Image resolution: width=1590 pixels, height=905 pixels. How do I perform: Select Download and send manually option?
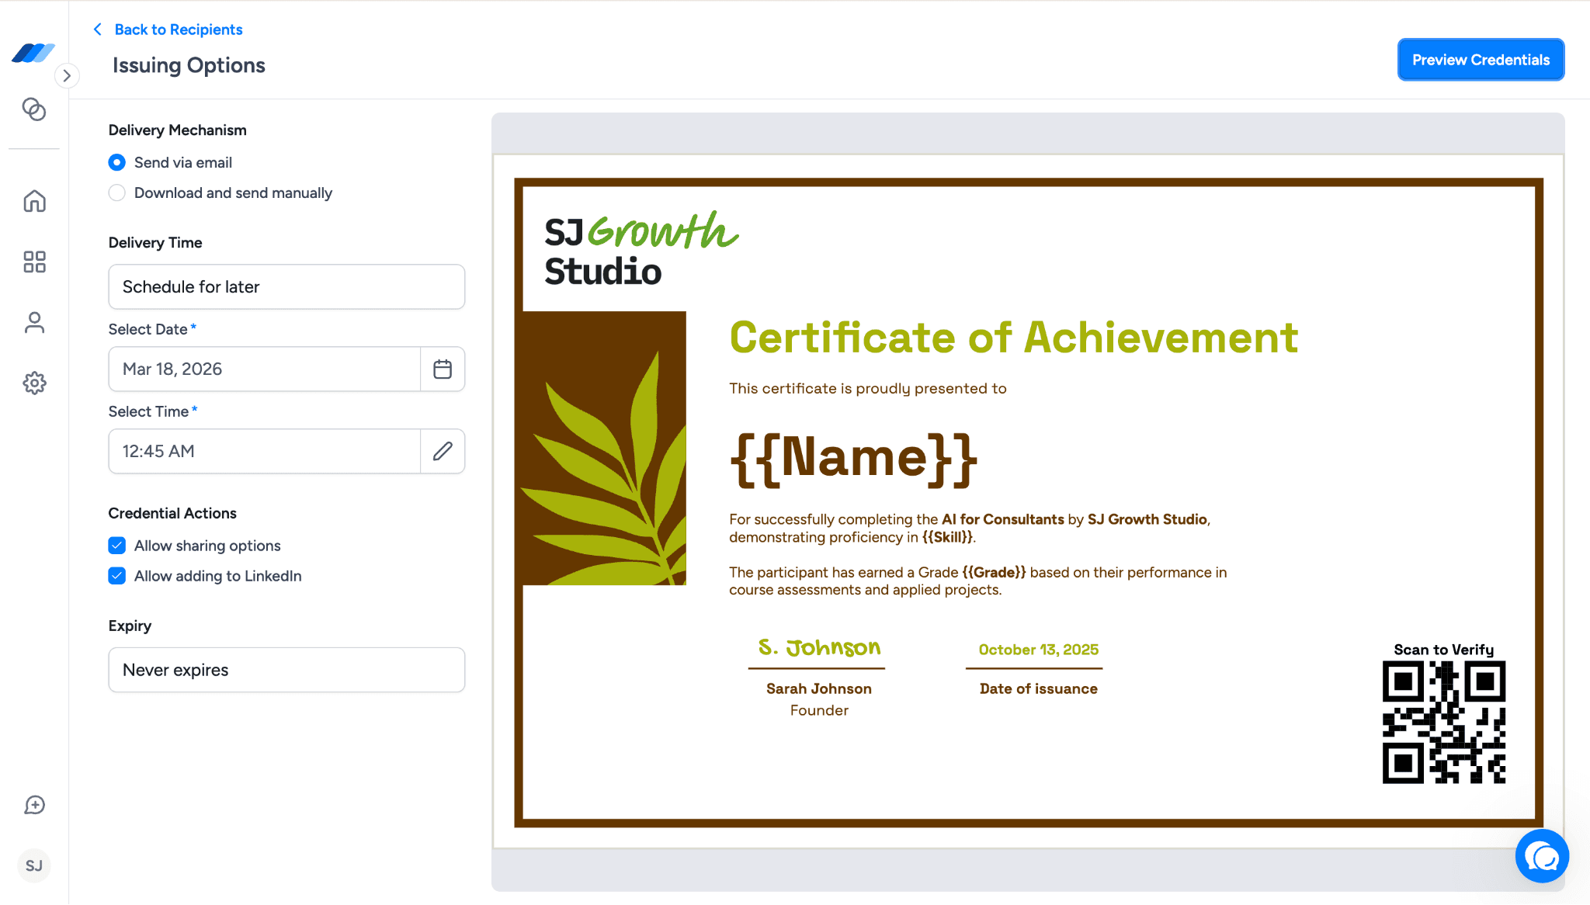click(117, 193)
